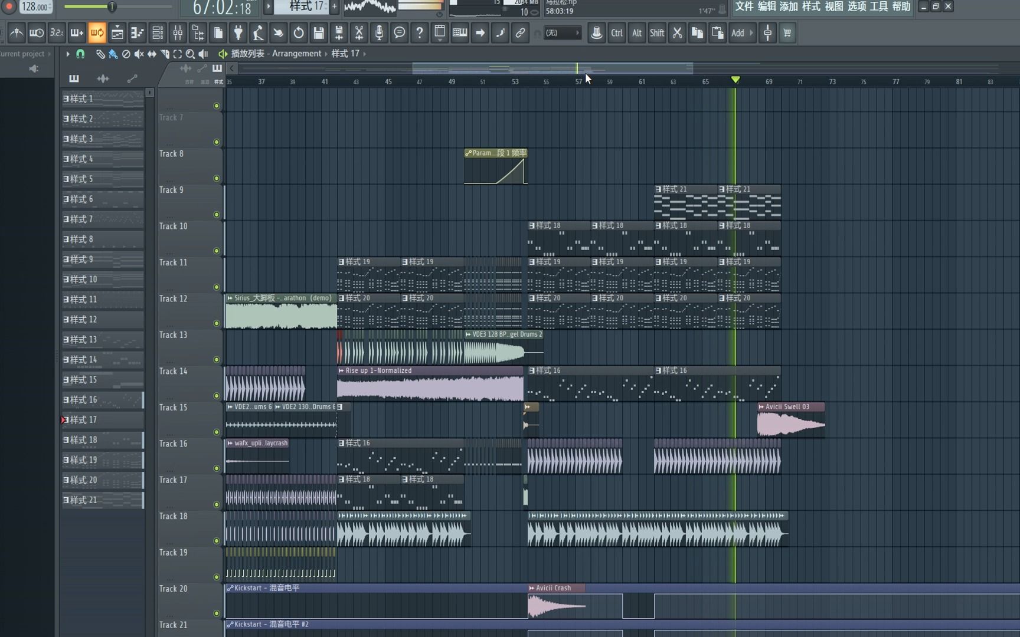This screenshot has height=637, width=1020.
Task: Toggle mute dot for Track 8
Action: [217, 178]
